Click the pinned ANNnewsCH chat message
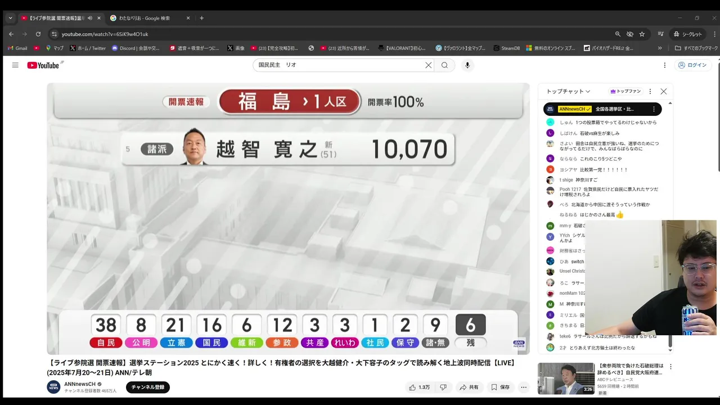720x405 pixels. point(602,109)
